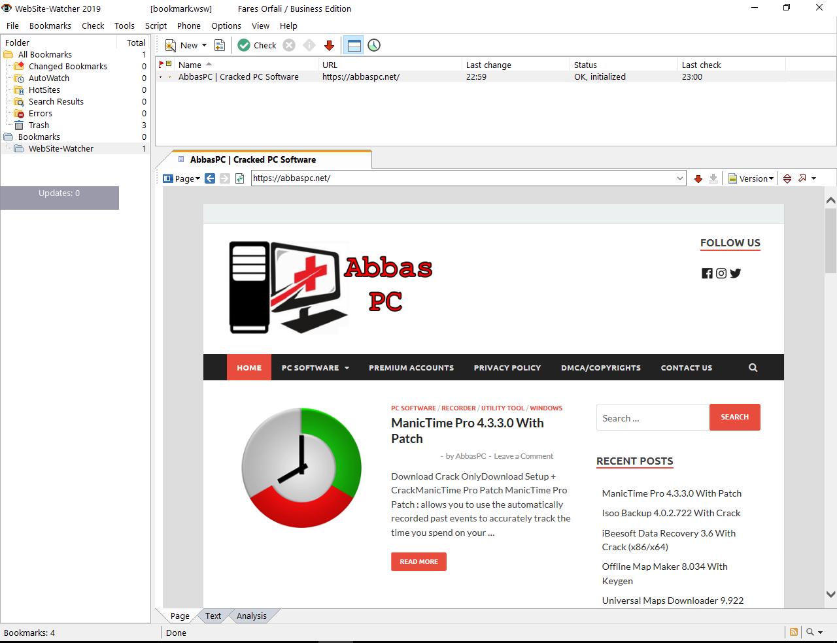This screenshot has height=643, width=837.
Task: Open the dropdown arrow after red diagonal arrow
Action: coord(814,178)
